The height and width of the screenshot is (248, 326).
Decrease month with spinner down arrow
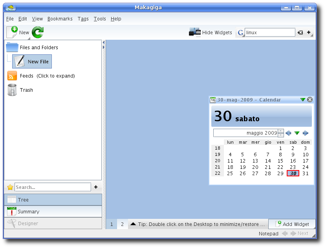click(x=281, y=135)
